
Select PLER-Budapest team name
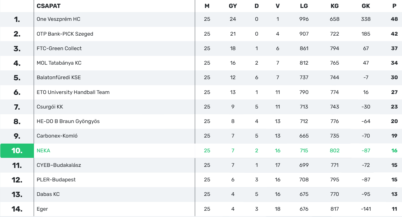pos(56,180)
